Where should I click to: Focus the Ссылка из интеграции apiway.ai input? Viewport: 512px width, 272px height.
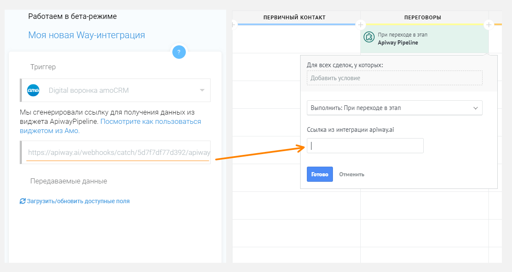point(365,146)
